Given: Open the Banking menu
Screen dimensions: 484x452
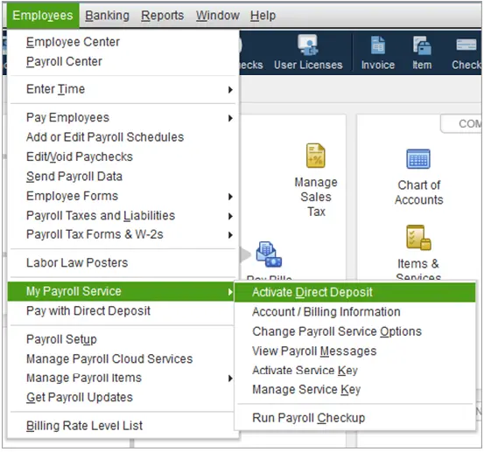Looking at the screenshot, I should [107, 16].
